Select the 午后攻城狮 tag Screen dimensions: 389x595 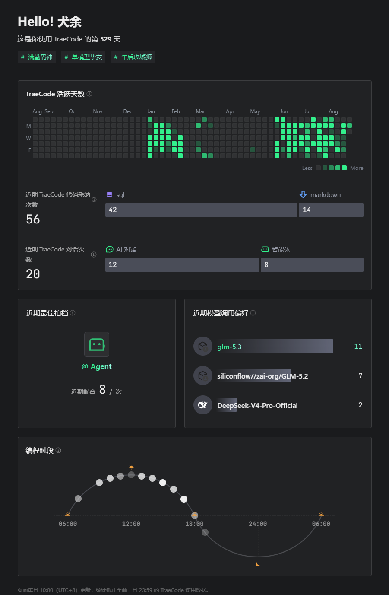(x=133, y=57)
